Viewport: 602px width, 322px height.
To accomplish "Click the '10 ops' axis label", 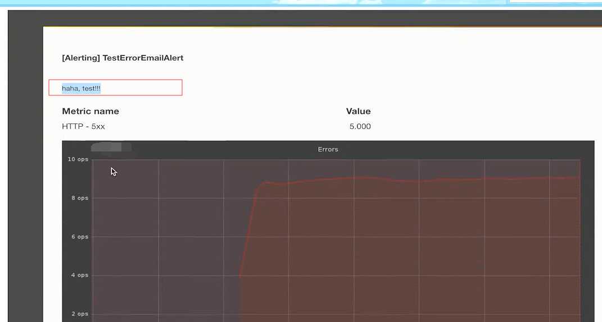I will 78,159.
